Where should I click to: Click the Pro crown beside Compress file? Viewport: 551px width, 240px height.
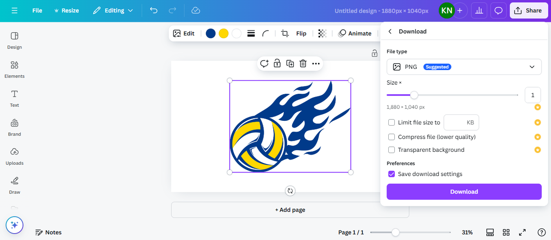[x=538, y=137]
